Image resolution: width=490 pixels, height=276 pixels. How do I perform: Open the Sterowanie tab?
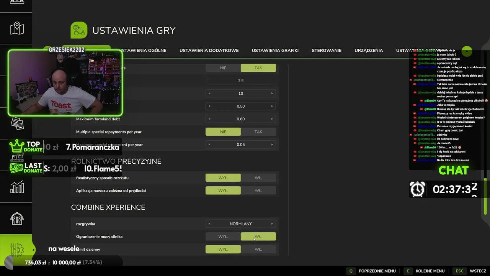point(327,51)
